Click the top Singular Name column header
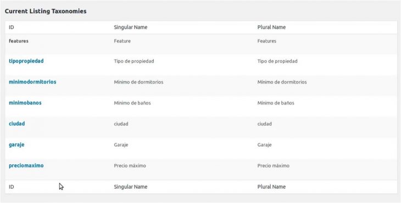This screenshot has width=401, height=203. coord(131,27)
